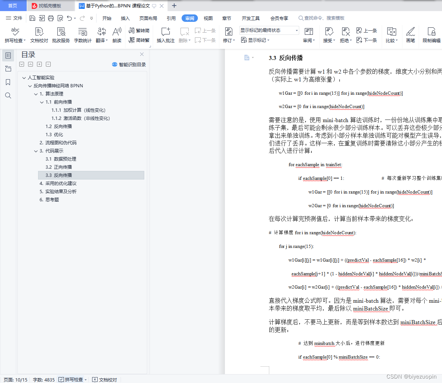Open the 文件 menu
The image size is (442, 383).
click(x=17, y=18)
